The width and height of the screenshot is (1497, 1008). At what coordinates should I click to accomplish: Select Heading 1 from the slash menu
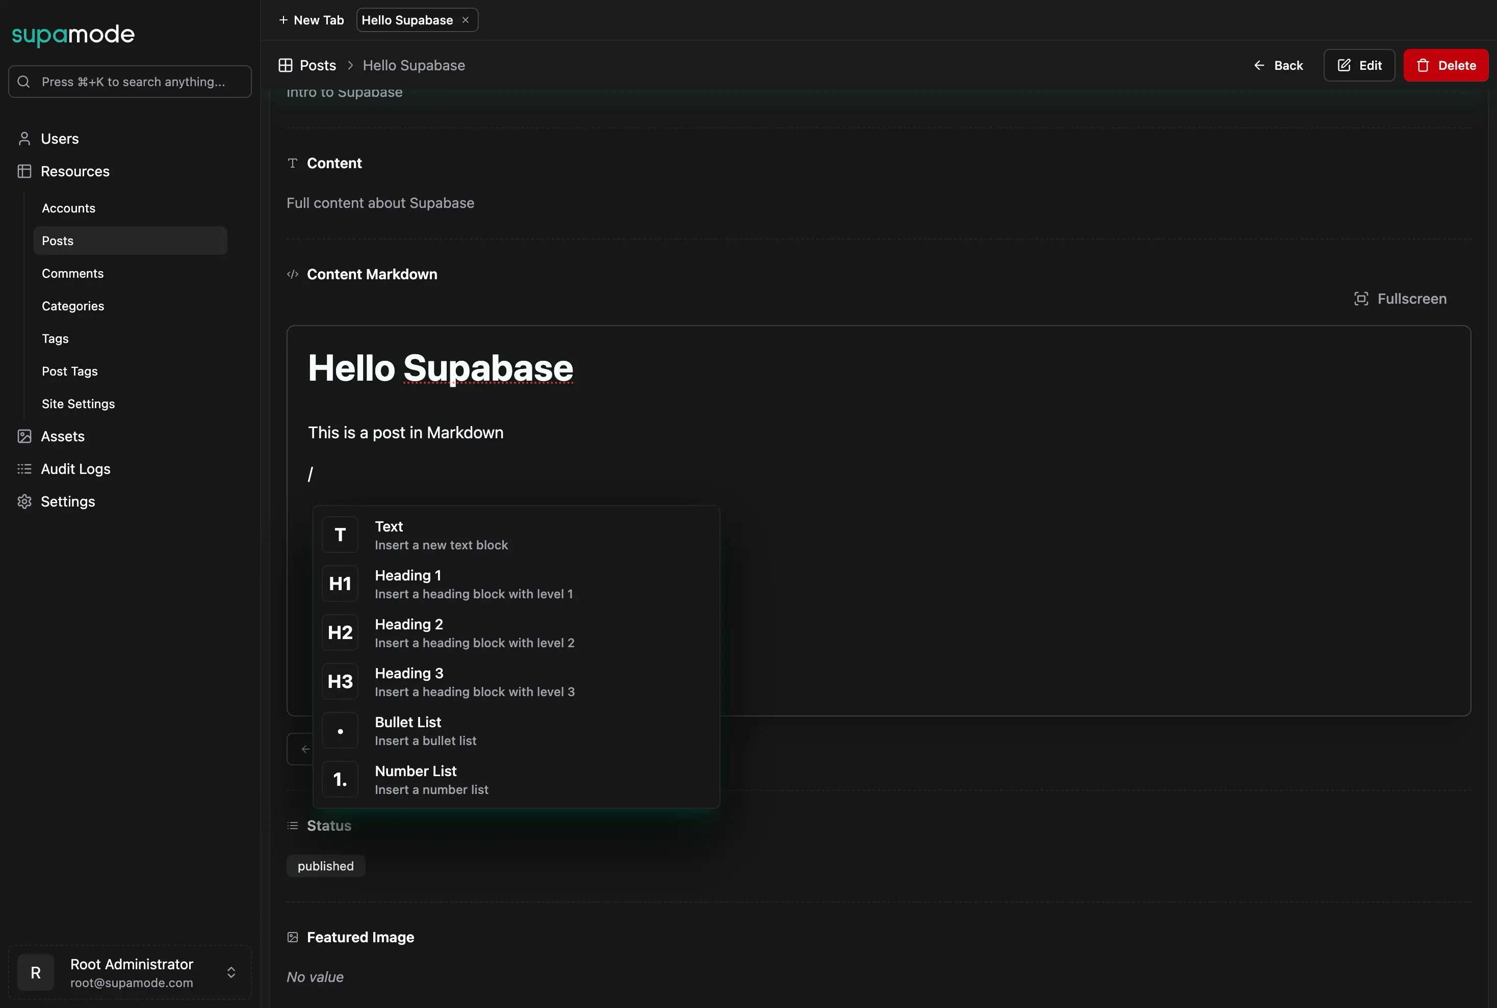coord(474,583)
